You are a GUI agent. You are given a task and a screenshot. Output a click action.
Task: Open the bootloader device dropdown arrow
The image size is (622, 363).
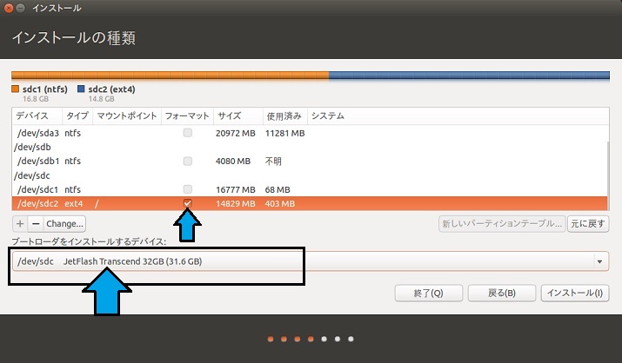[599, 261]
